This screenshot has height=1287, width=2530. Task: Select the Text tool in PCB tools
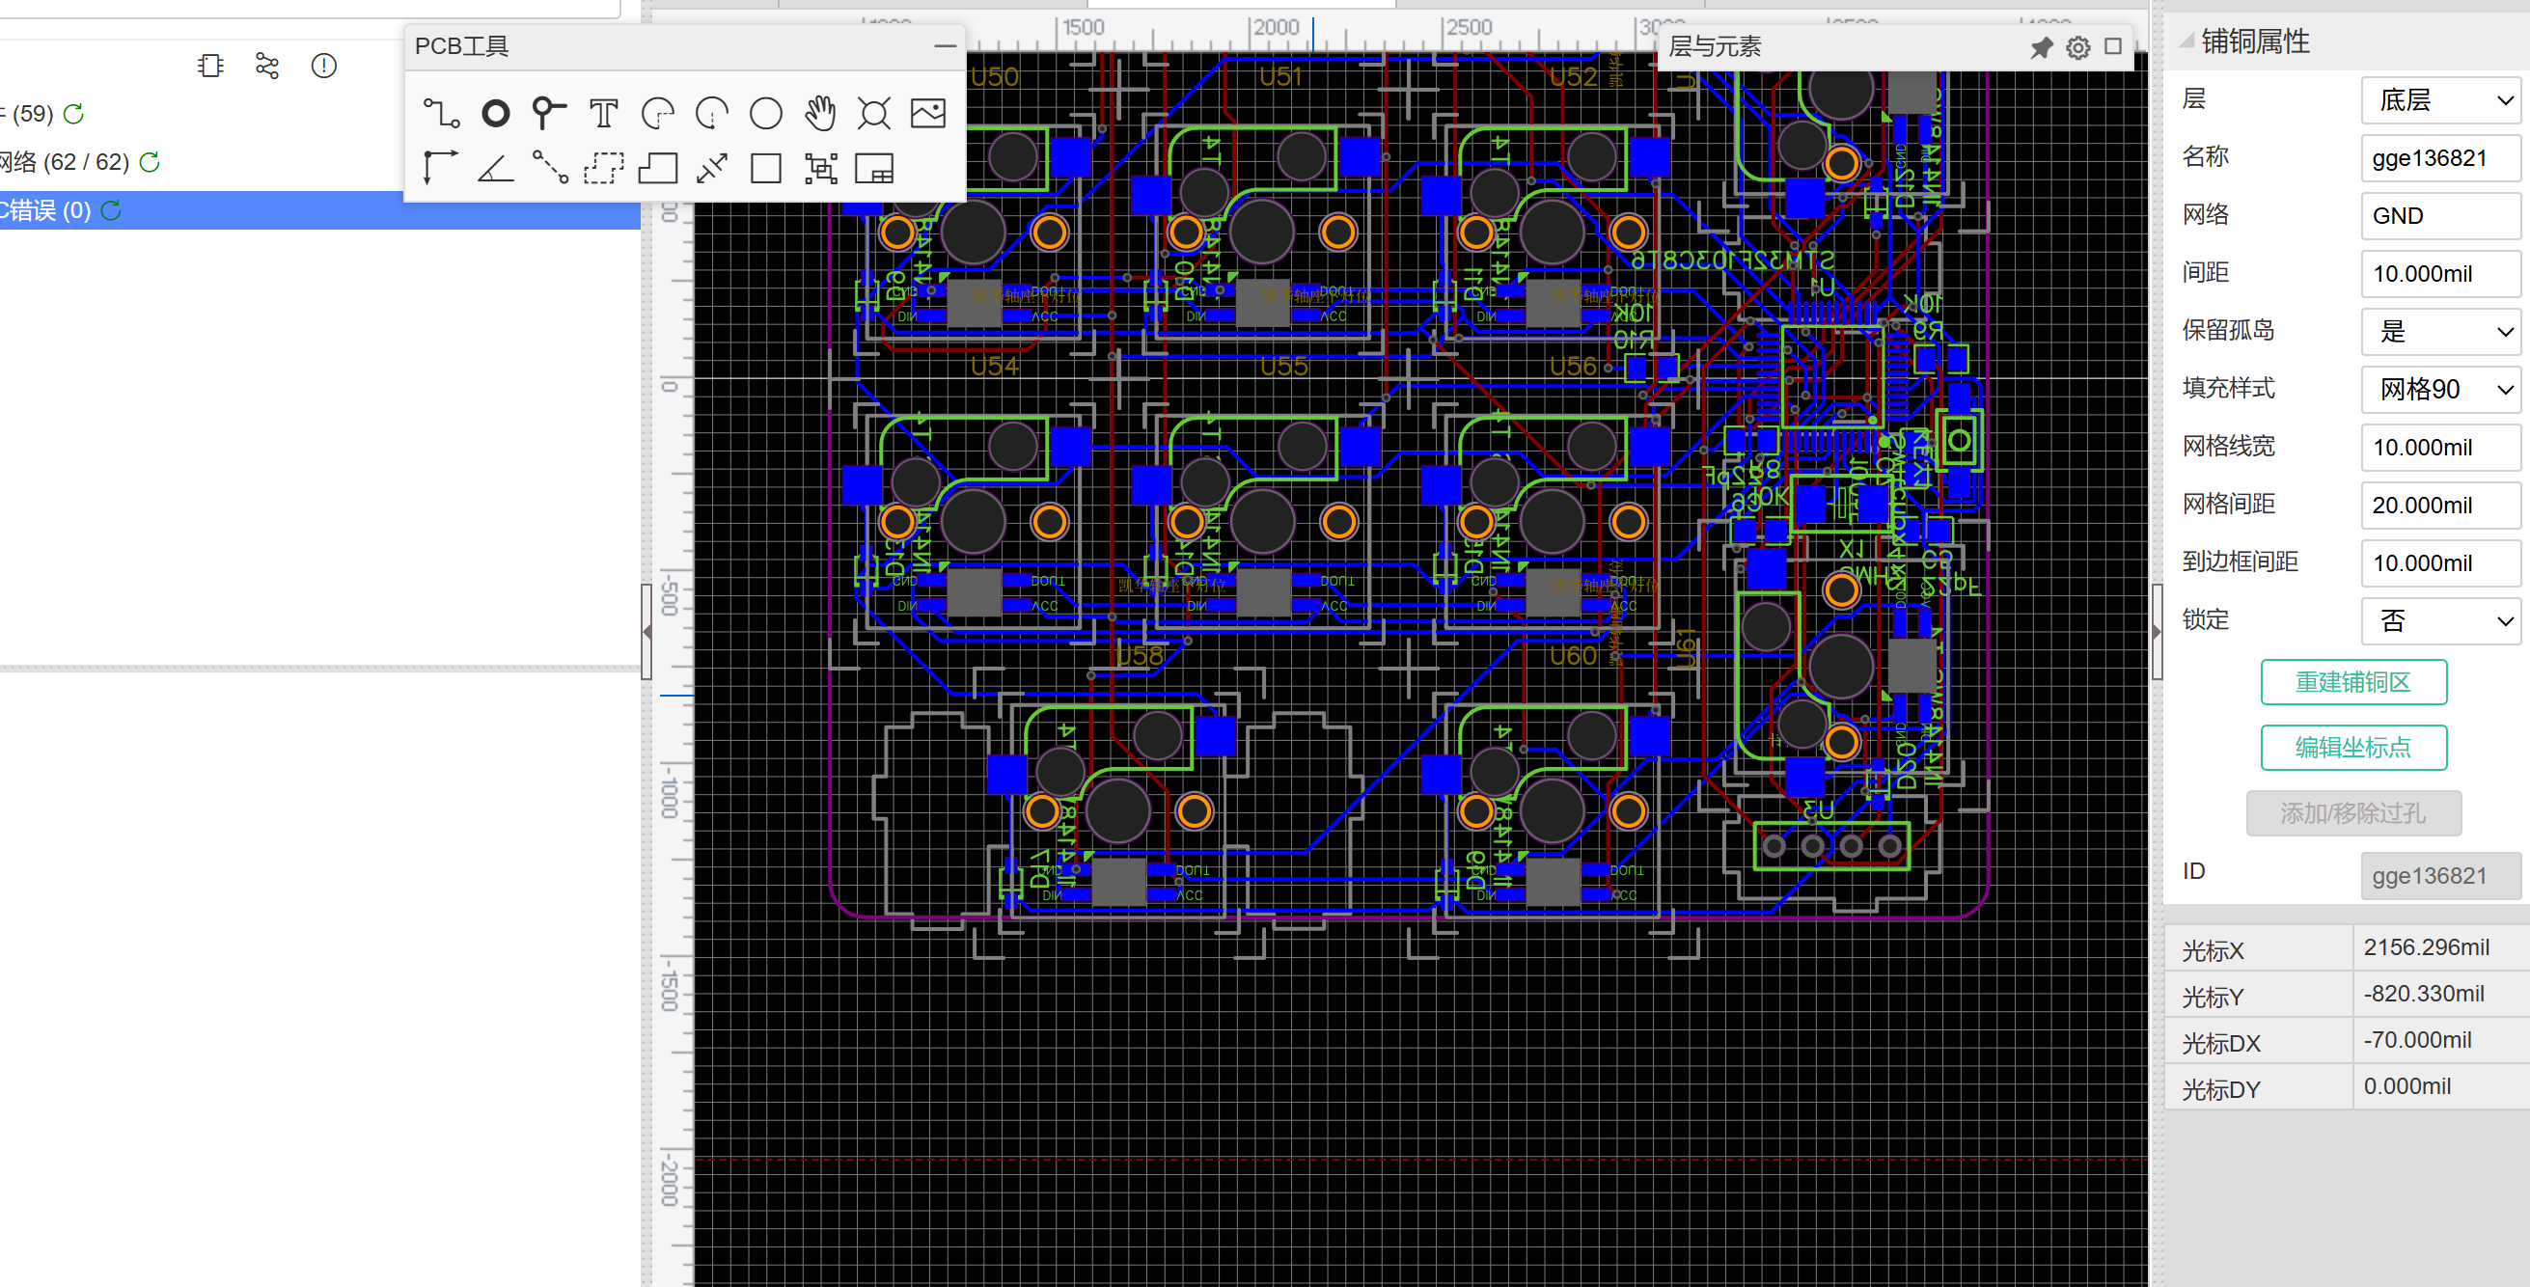(603, 114)
